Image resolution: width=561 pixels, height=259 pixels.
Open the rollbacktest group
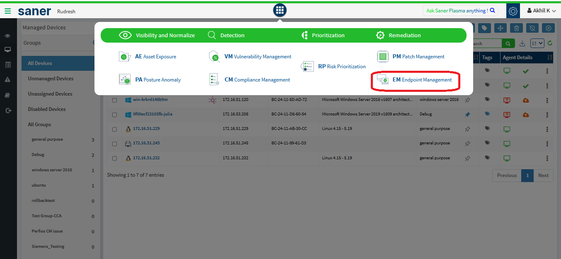click(43, 201)
